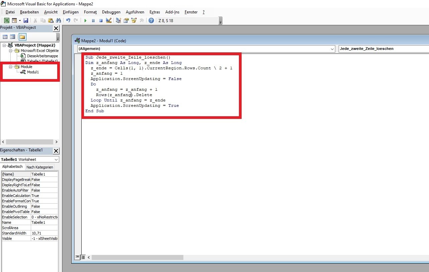
Task: Select the Visible property value
Action: click(x=44, y=239)
